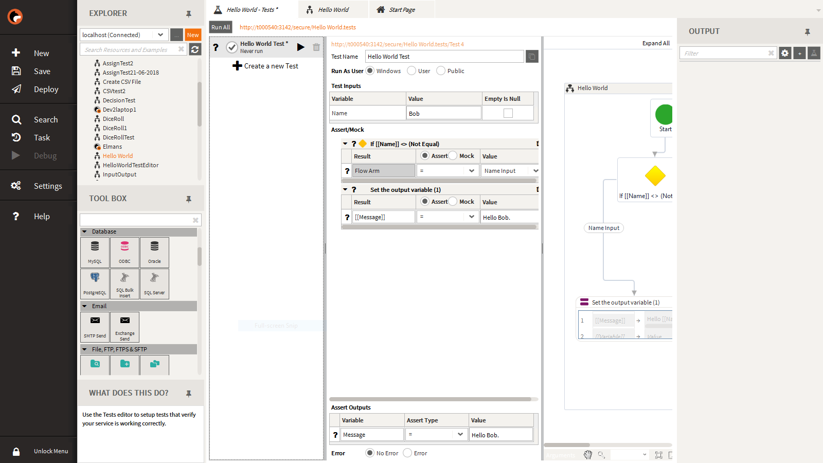
Task: Select the MySQL database tool
Action: pyautogui.click(x=95, y=252)
